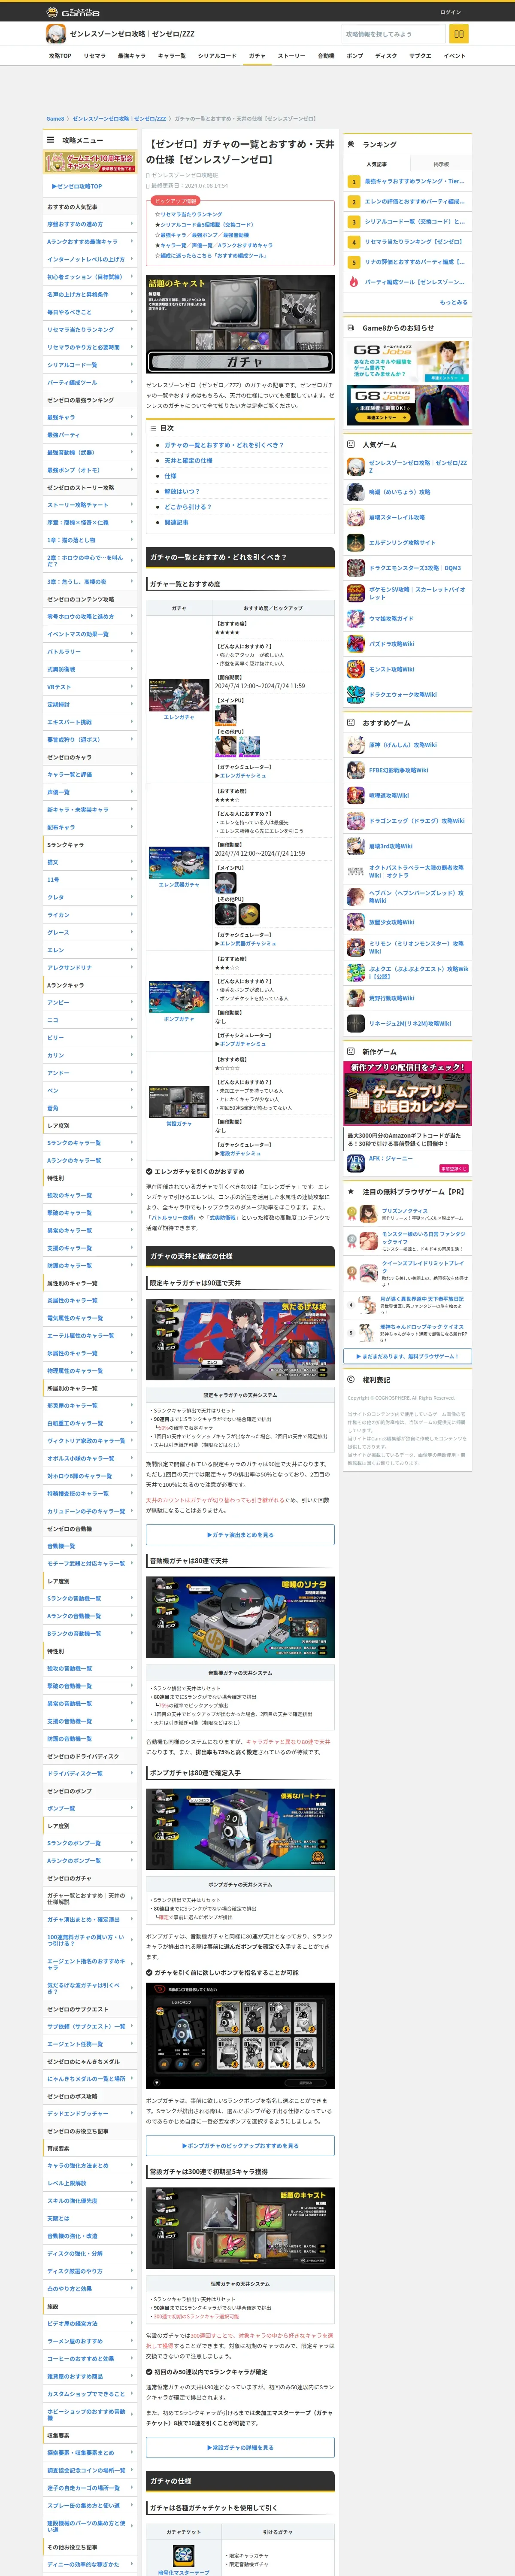The height and width of the screenshot is (2576, 515).
Task: Open the third ranked article シリアルコード一覧
Action: pyautogui.click(x=414, y=222)
